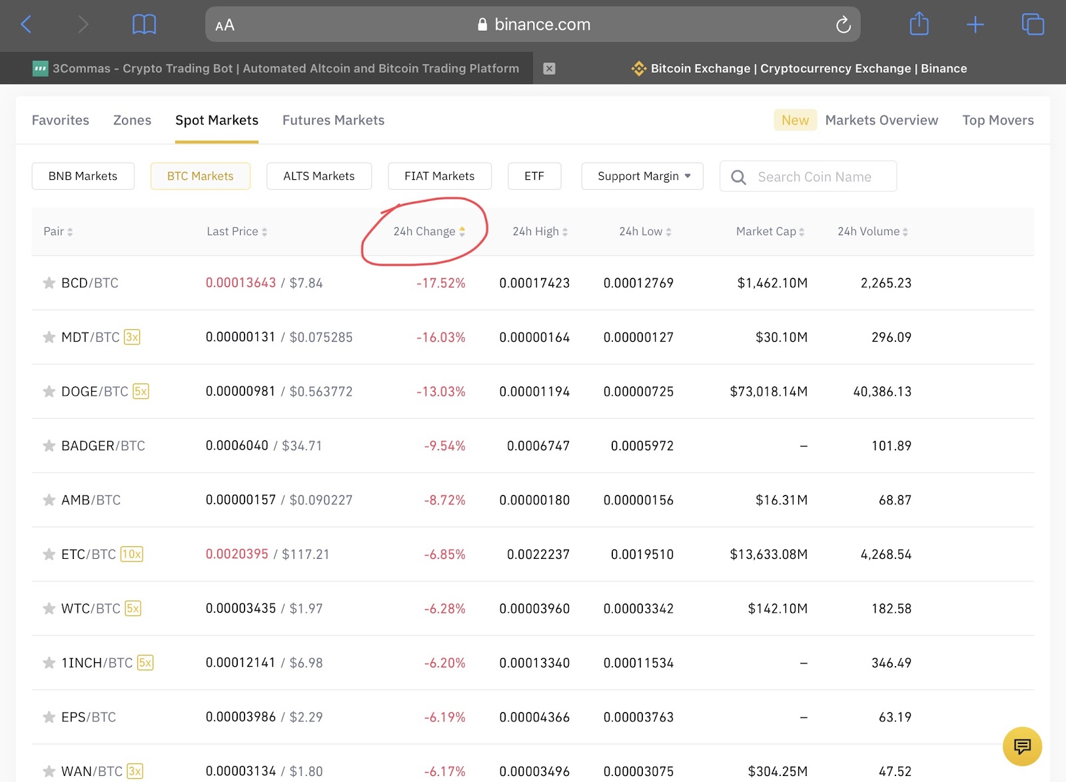Click the New badge near Markets Overview
The height and width of the screenshot is (782, 1066).
796,120
